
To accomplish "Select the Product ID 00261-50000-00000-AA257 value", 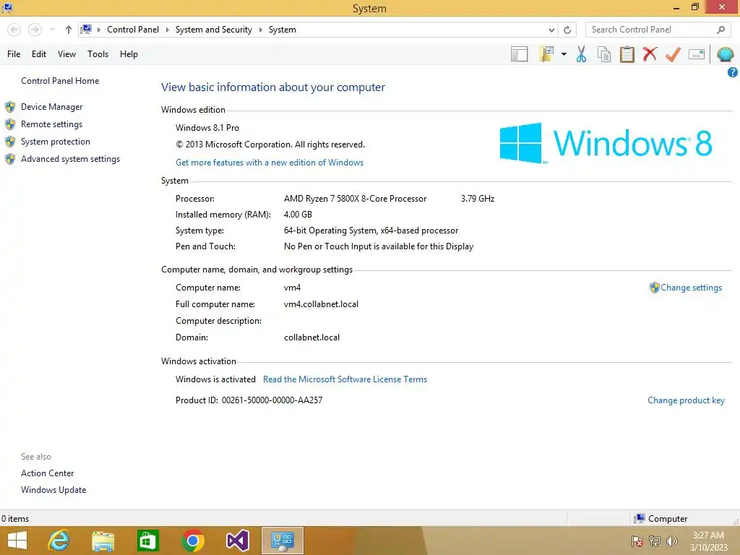I will point(272,400).
